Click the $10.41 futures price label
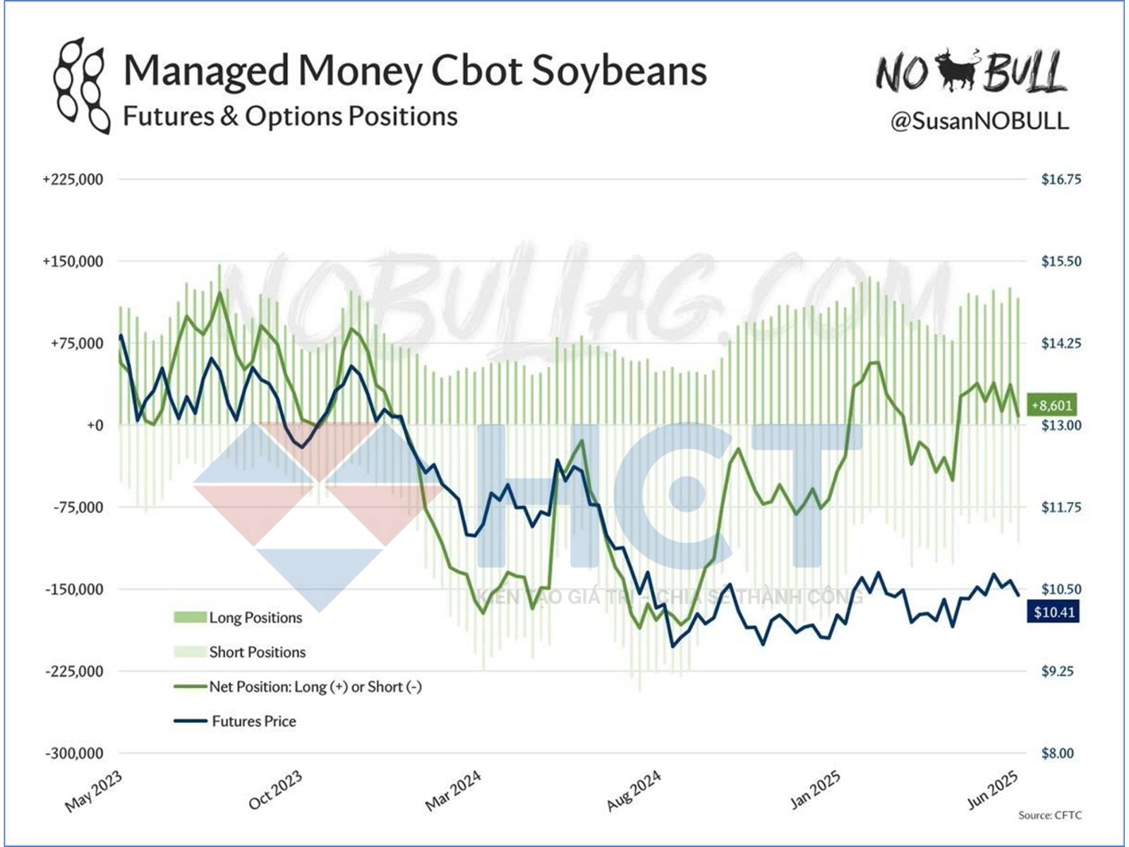This screenshot has width=1129, height=847. tap(1053, 612)
